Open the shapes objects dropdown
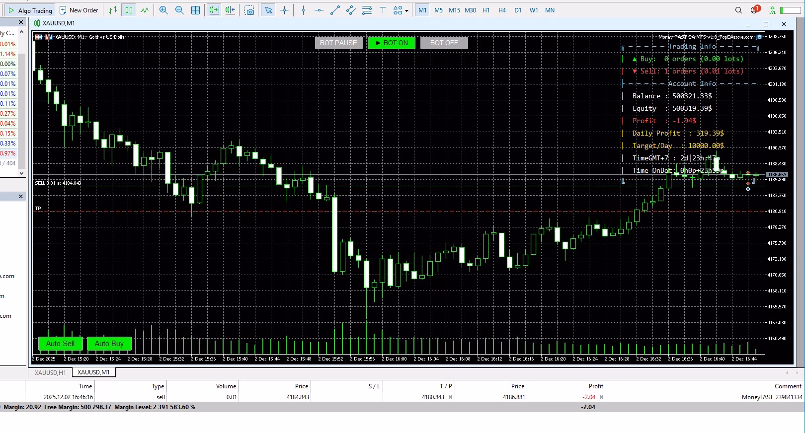Screen dimensions: 805x433 (401, 10)
